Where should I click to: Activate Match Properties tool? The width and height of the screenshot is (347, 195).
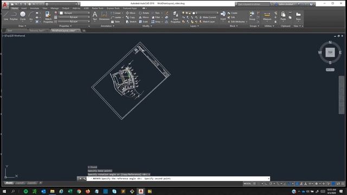[x=48, y=17]
